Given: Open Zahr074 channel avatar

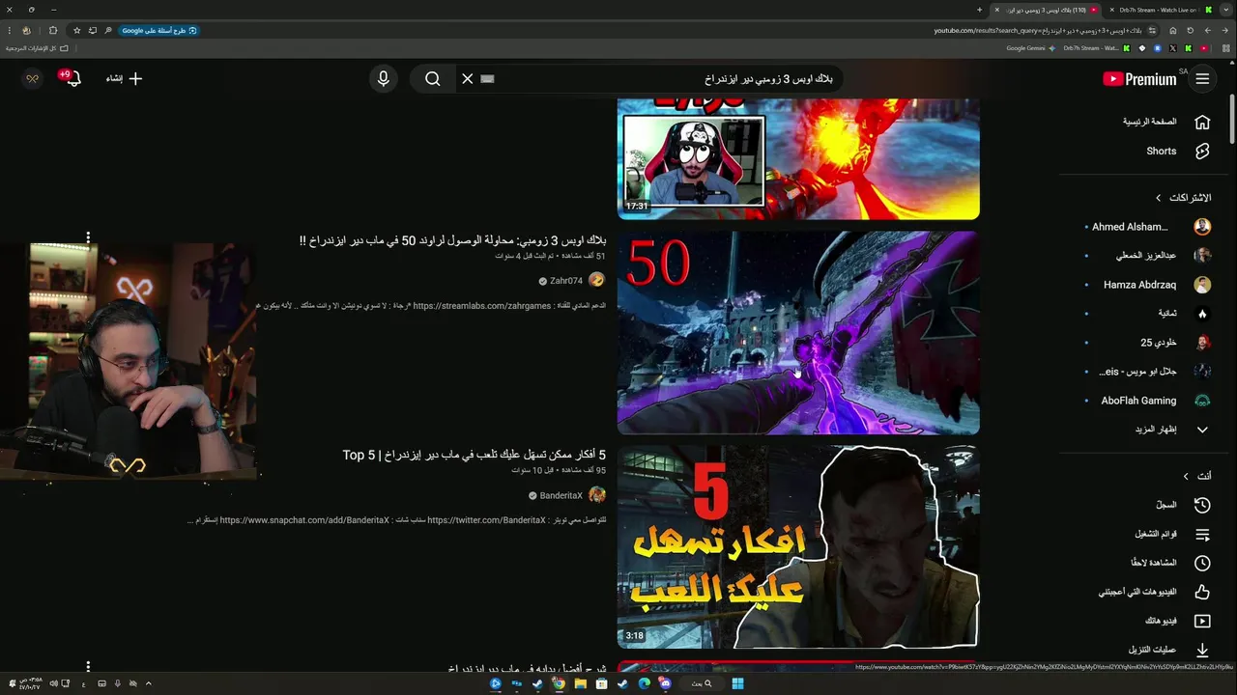Looking at the screenshot, I should point(597,280).
